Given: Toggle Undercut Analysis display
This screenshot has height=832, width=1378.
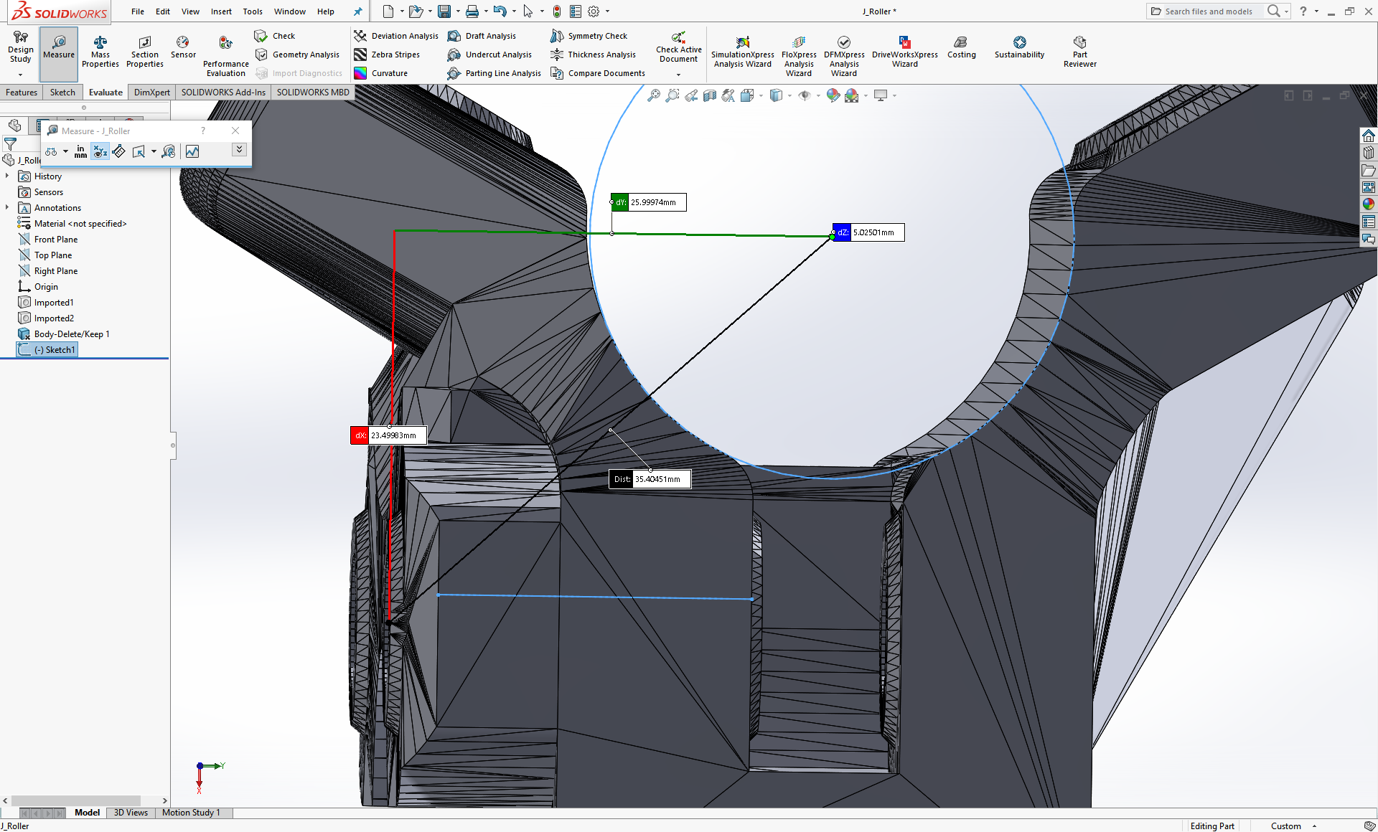Looking at the screenshot, I should coord(489,55).
